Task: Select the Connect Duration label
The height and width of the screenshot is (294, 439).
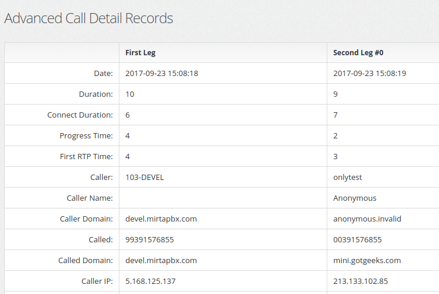Action: pyautogui.click(x=80, y=115)
